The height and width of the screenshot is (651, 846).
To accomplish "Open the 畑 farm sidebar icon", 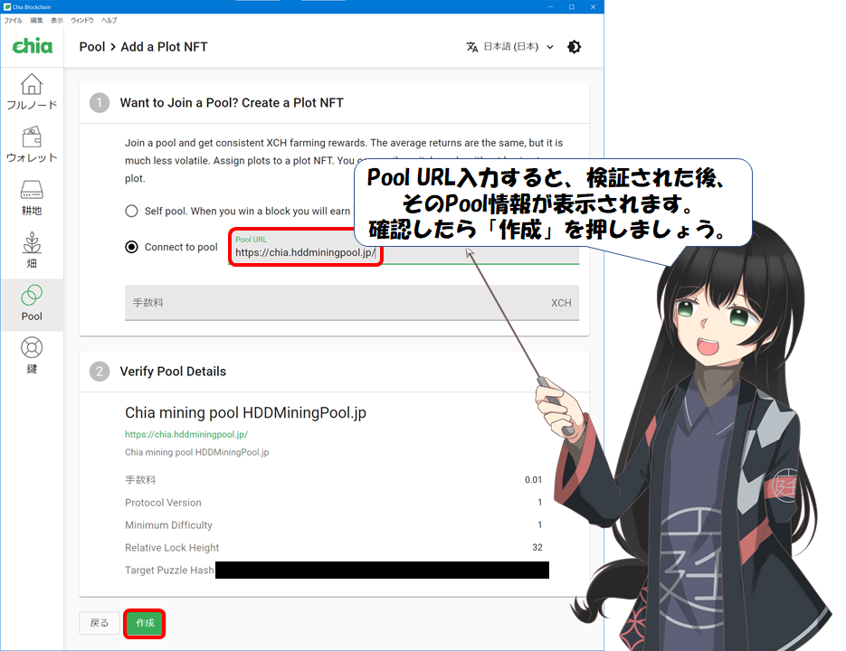I will (x=32, y=250).
